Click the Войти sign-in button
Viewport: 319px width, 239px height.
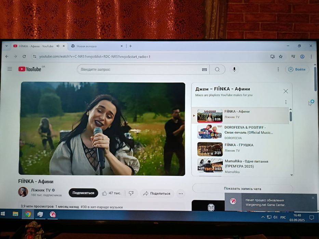297,69
